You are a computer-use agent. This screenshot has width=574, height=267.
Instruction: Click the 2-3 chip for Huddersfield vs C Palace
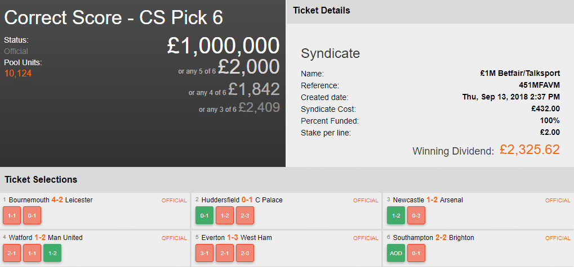(246, 215)
